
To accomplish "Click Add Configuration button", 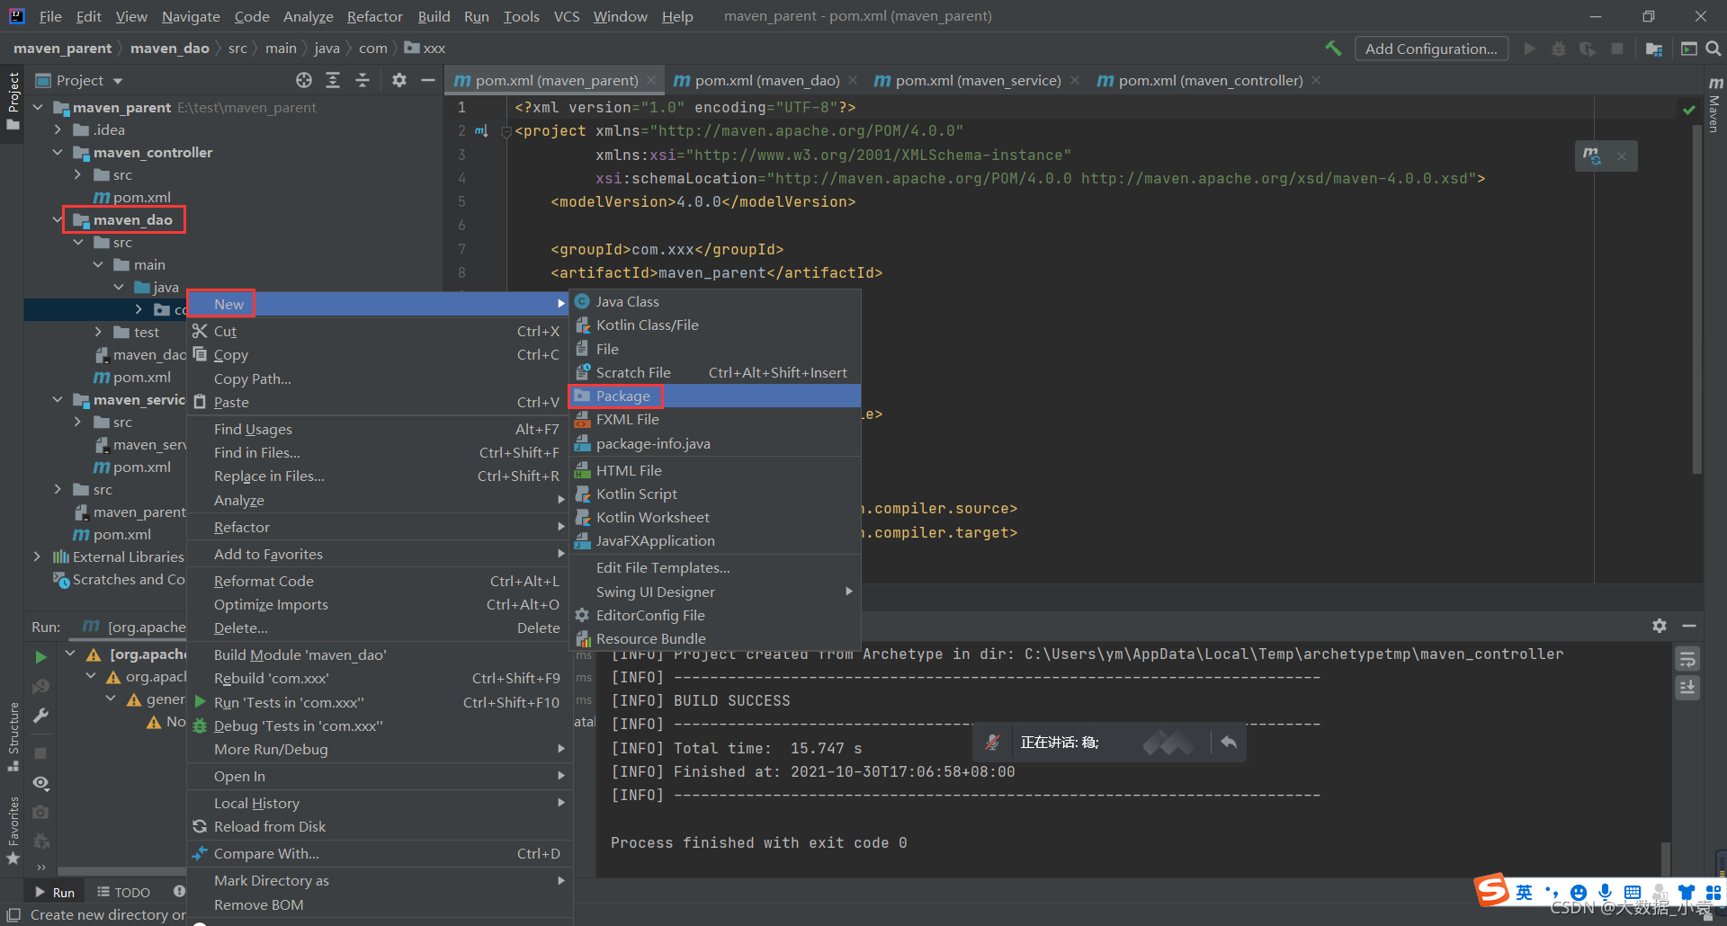I will point(1431,49).
